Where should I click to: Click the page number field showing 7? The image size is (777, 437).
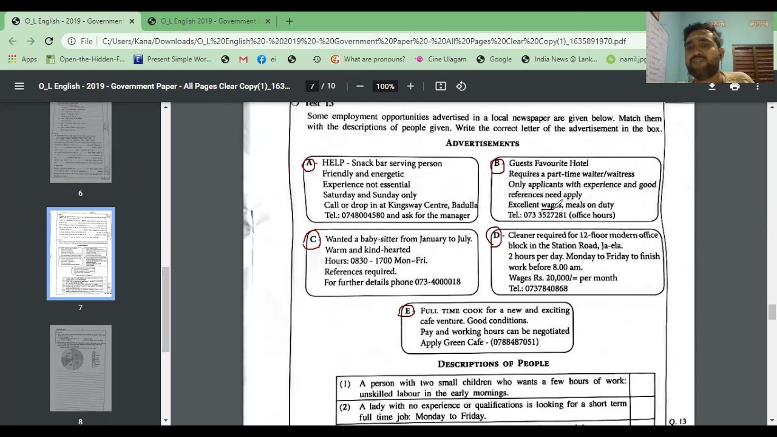[312, 86]
